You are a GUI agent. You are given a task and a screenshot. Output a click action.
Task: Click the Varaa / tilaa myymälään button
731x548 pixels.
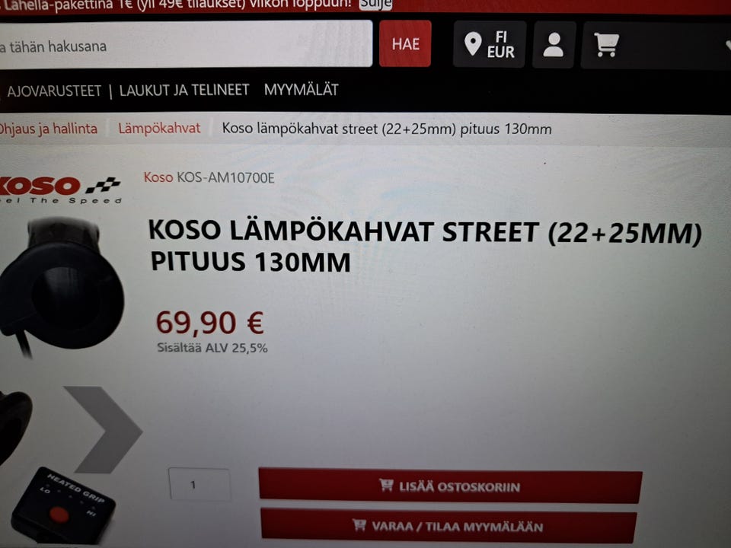pos(448,527)
